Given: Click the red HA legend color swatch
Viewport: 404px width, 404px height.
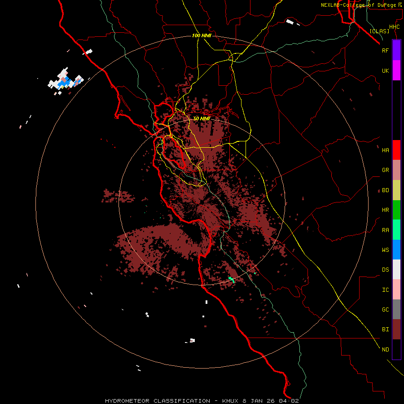Looking at the screenshot, I should (396, 150).
